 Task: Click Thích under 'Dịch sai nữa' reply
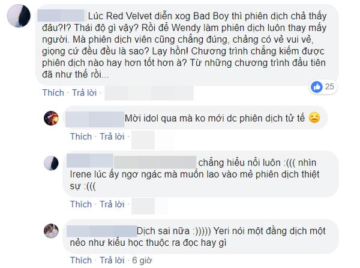[81, 260]
